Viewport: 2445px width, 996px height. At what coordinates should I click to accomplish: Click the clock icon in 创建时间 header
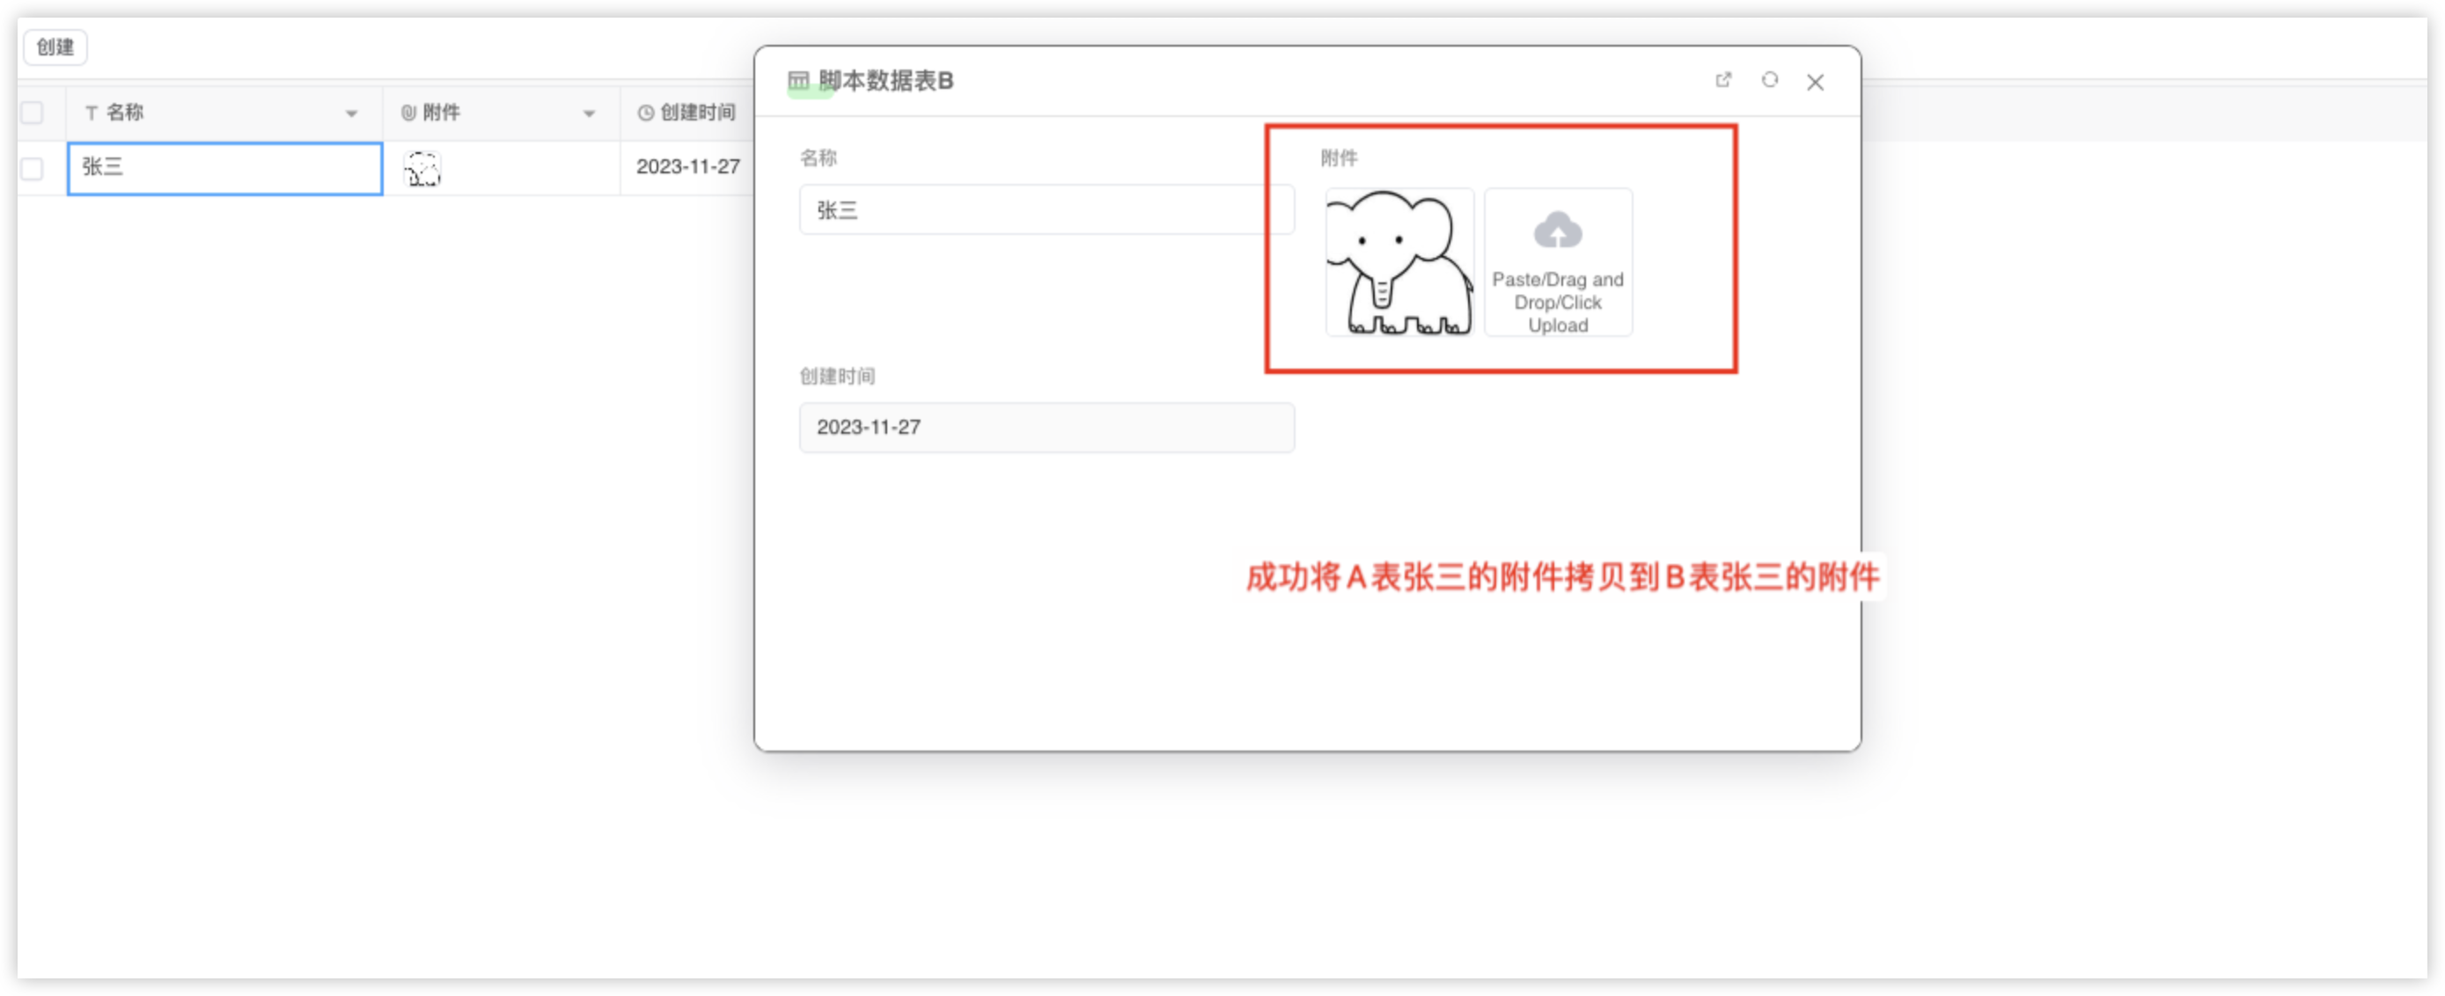645,113
